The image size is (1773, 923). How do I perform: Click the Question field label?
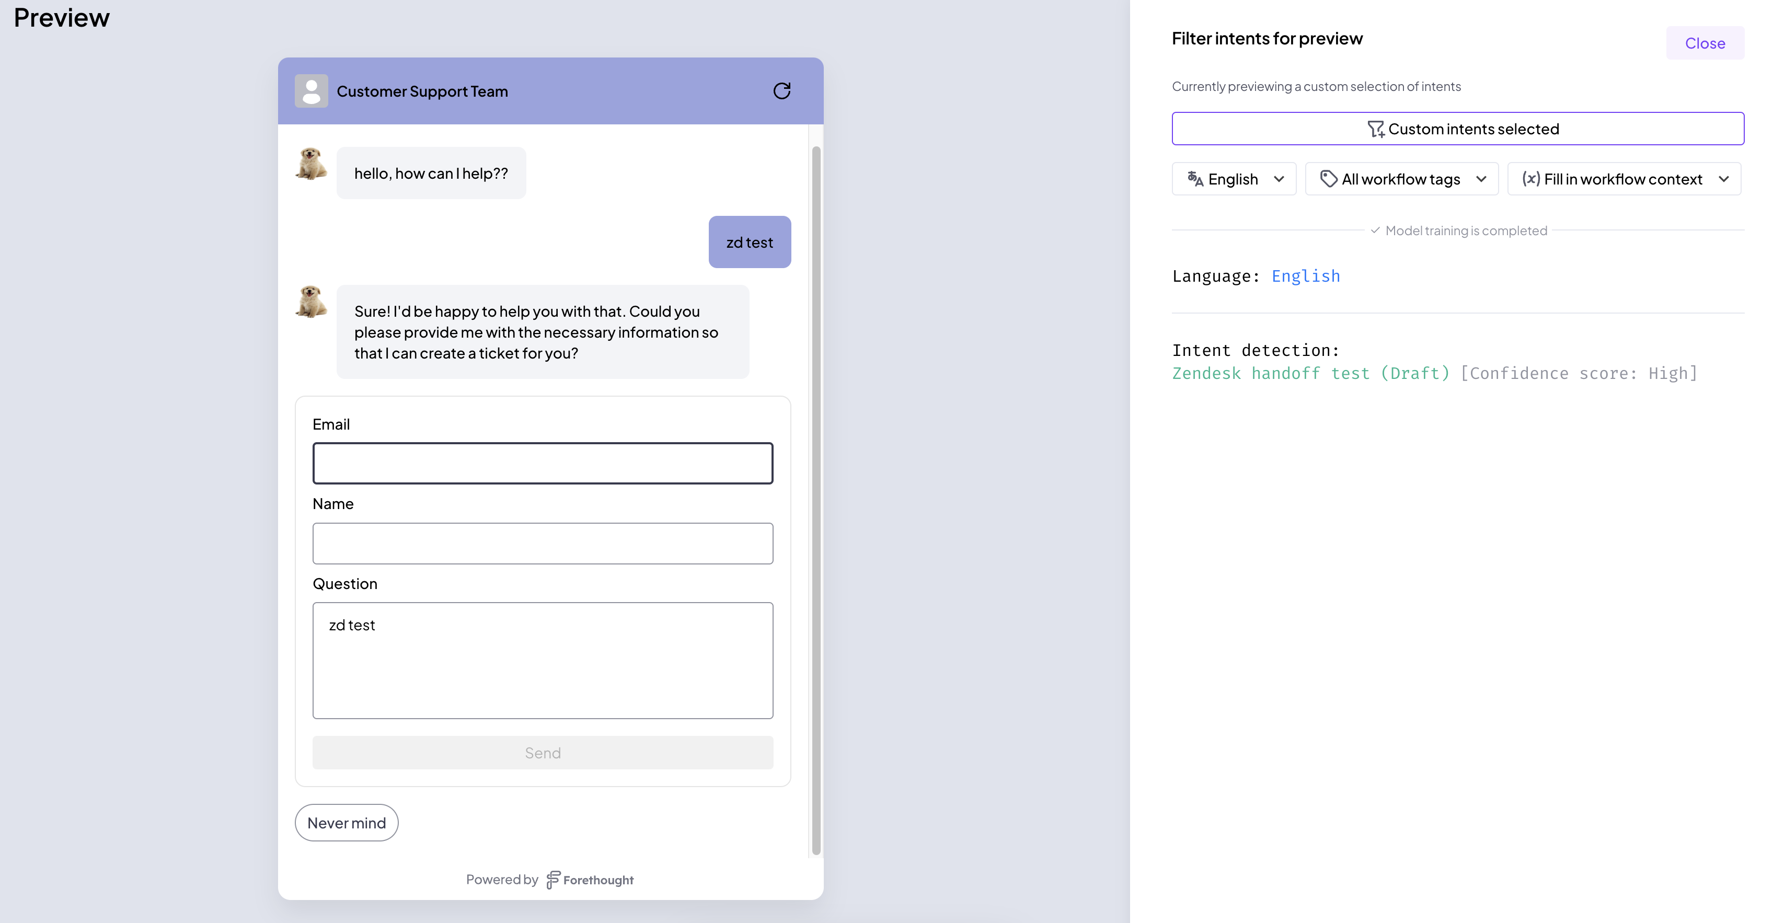(x=345, y=584)
